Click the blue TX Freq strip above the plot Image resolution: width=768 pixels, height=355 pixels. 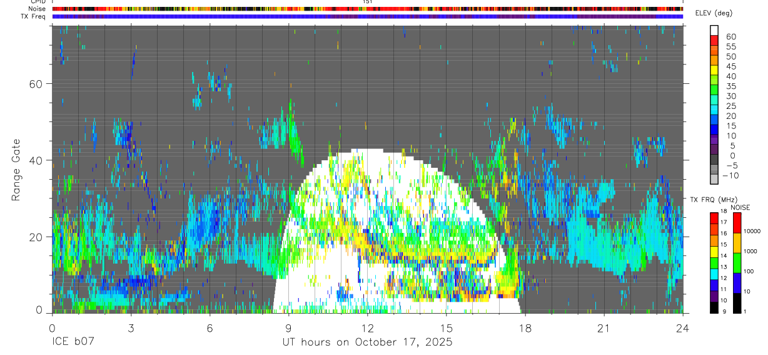coord(367,16)
